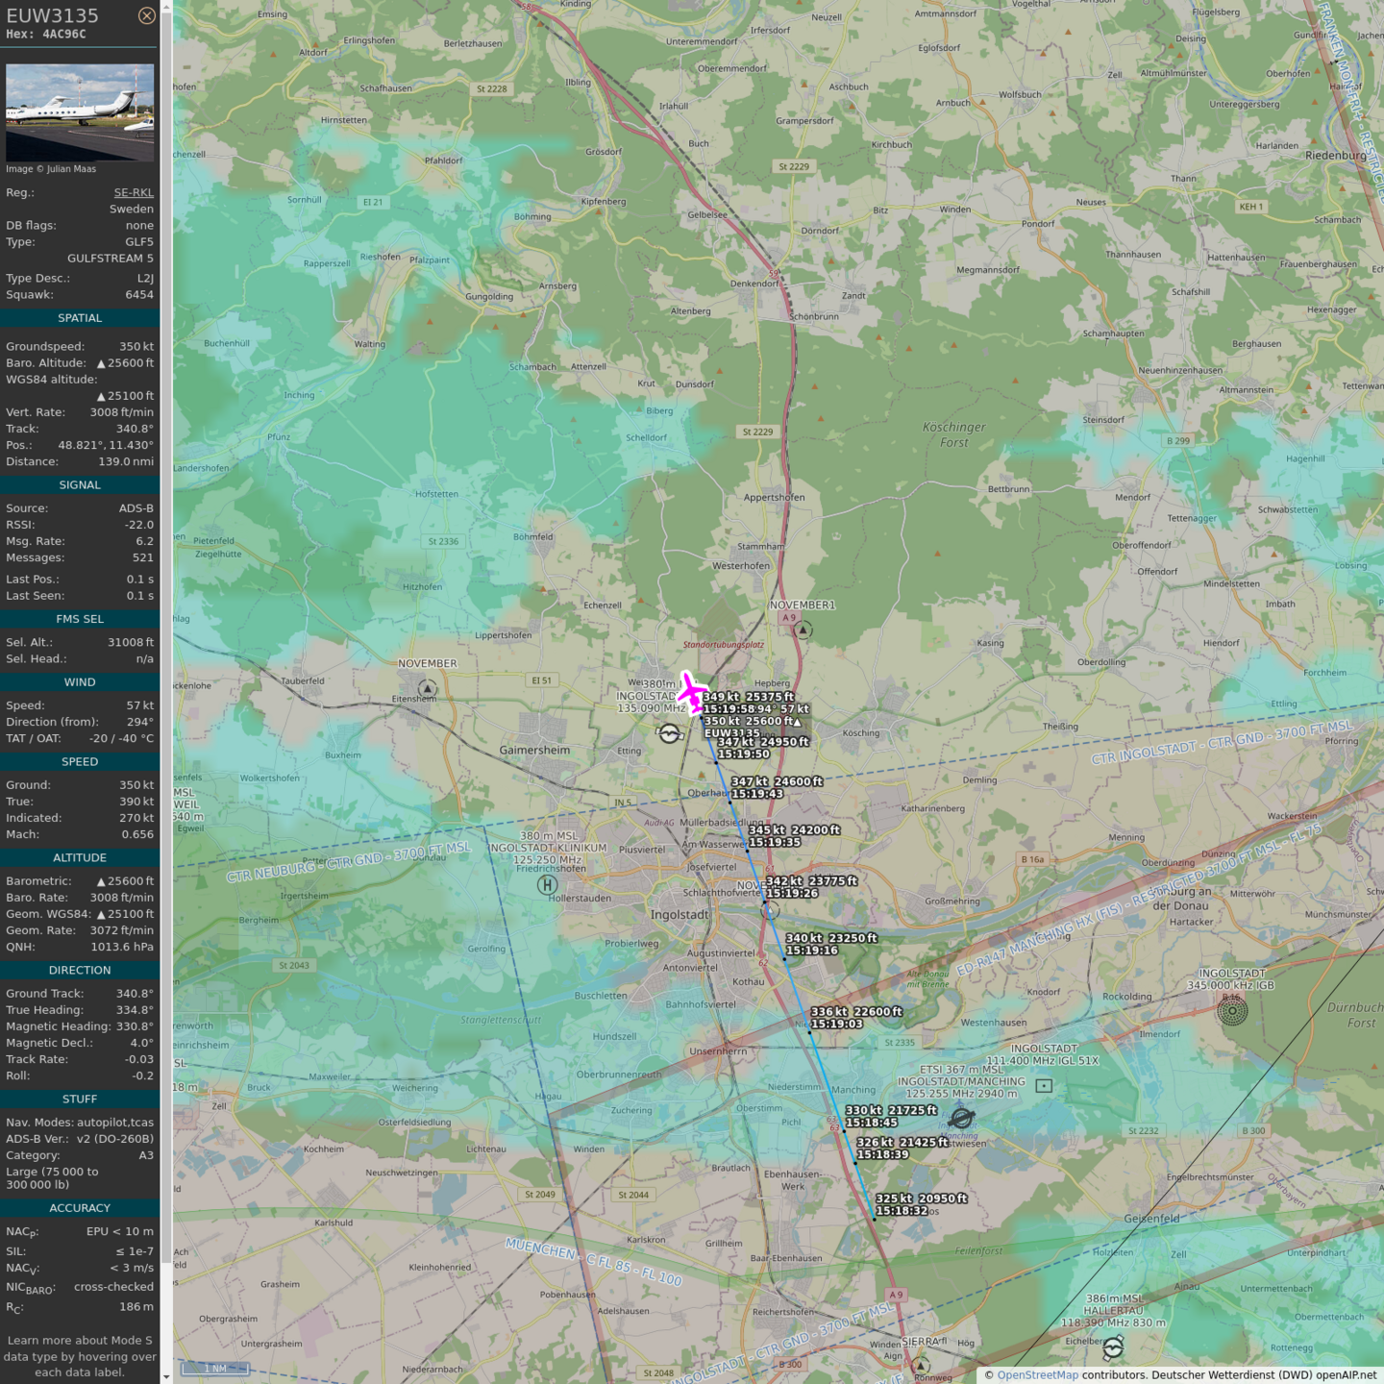Screen dimensions: 1384x1384
Task: Click the Ingolstadt Klinikum heliport H icon
Action: pos(547,885)
